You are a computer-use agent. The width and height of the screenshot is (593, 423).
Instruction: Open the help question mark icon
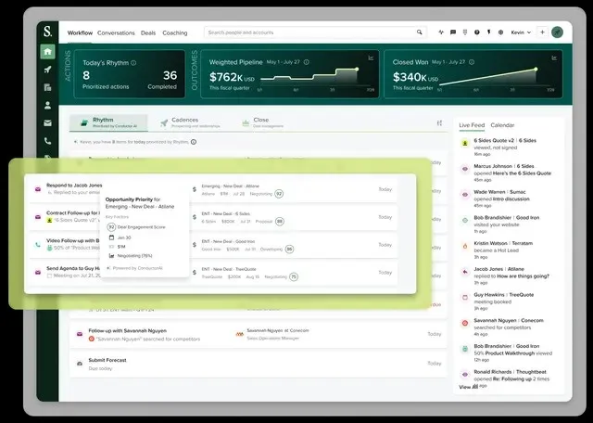click(x=477, y=32)
